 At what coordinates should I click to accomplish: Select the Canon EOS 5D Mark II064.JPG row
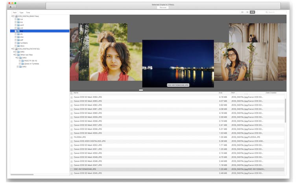click(x=177, y=97)
